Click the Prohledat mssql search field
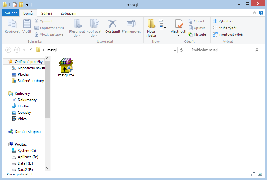Screen dimensions: 267x180 [x=222, y=50]
